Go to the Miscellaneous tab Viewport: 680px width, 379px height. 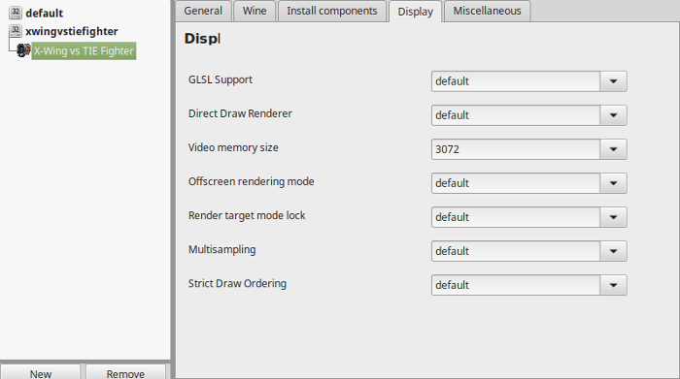pos(487,11)
